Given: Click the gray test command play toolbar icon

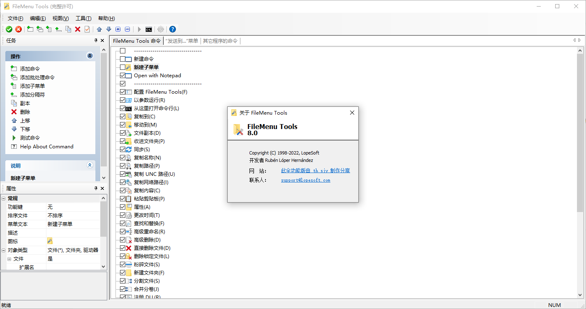Looking at the screenshot, I should [139, 29].
